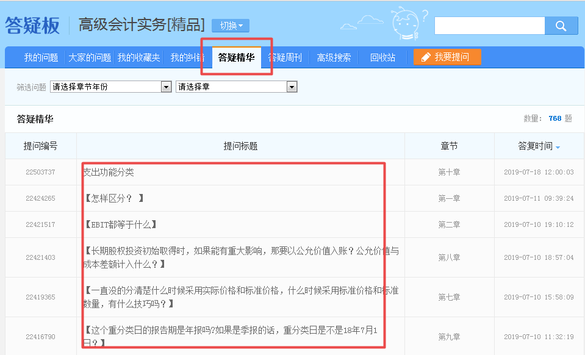
Task: Open 我的收藏夹 tab
Action: pos(138,58)
